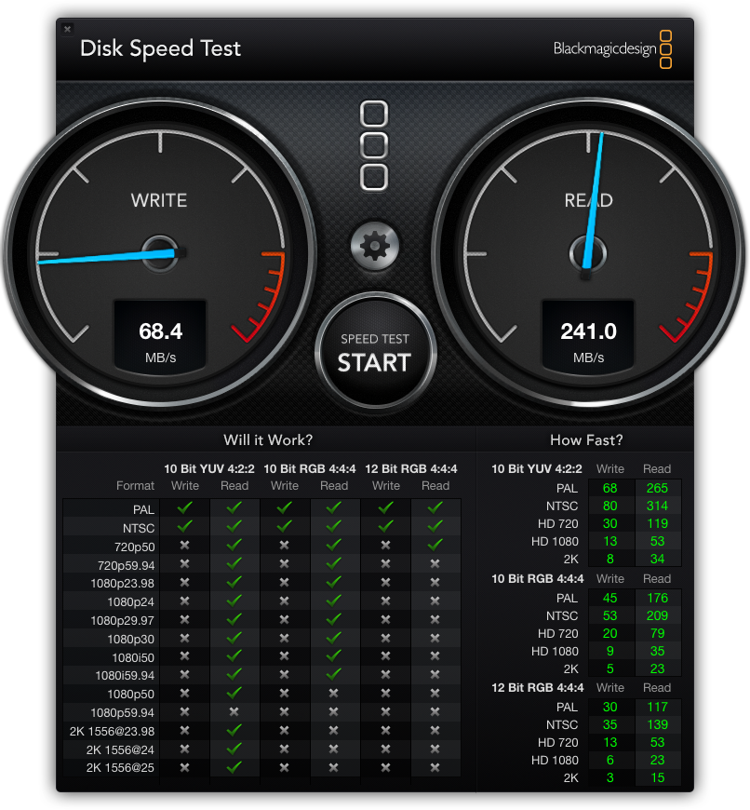Click NTSC 10 Bit RGB write checkmark
750x810 pixels.
coord(284,526)
